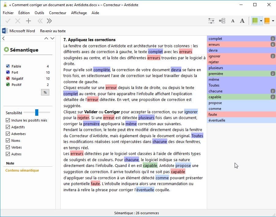Open the orange book dropdown arrow
Image resolution: width=276 pixels, height=217 pixels.
pos(273,21)
